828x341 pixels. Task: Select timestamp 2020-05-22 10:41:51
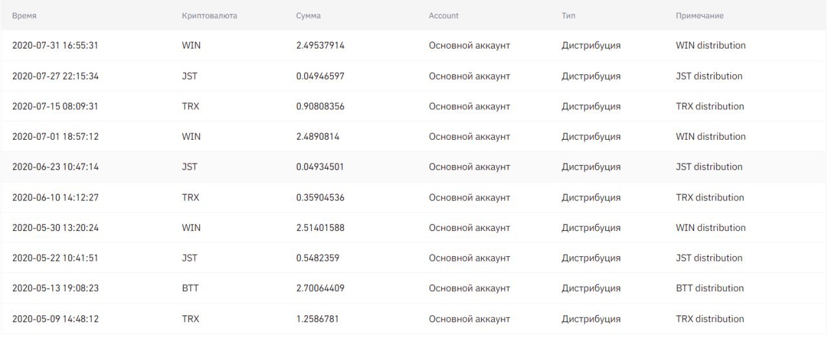(56, 258)
